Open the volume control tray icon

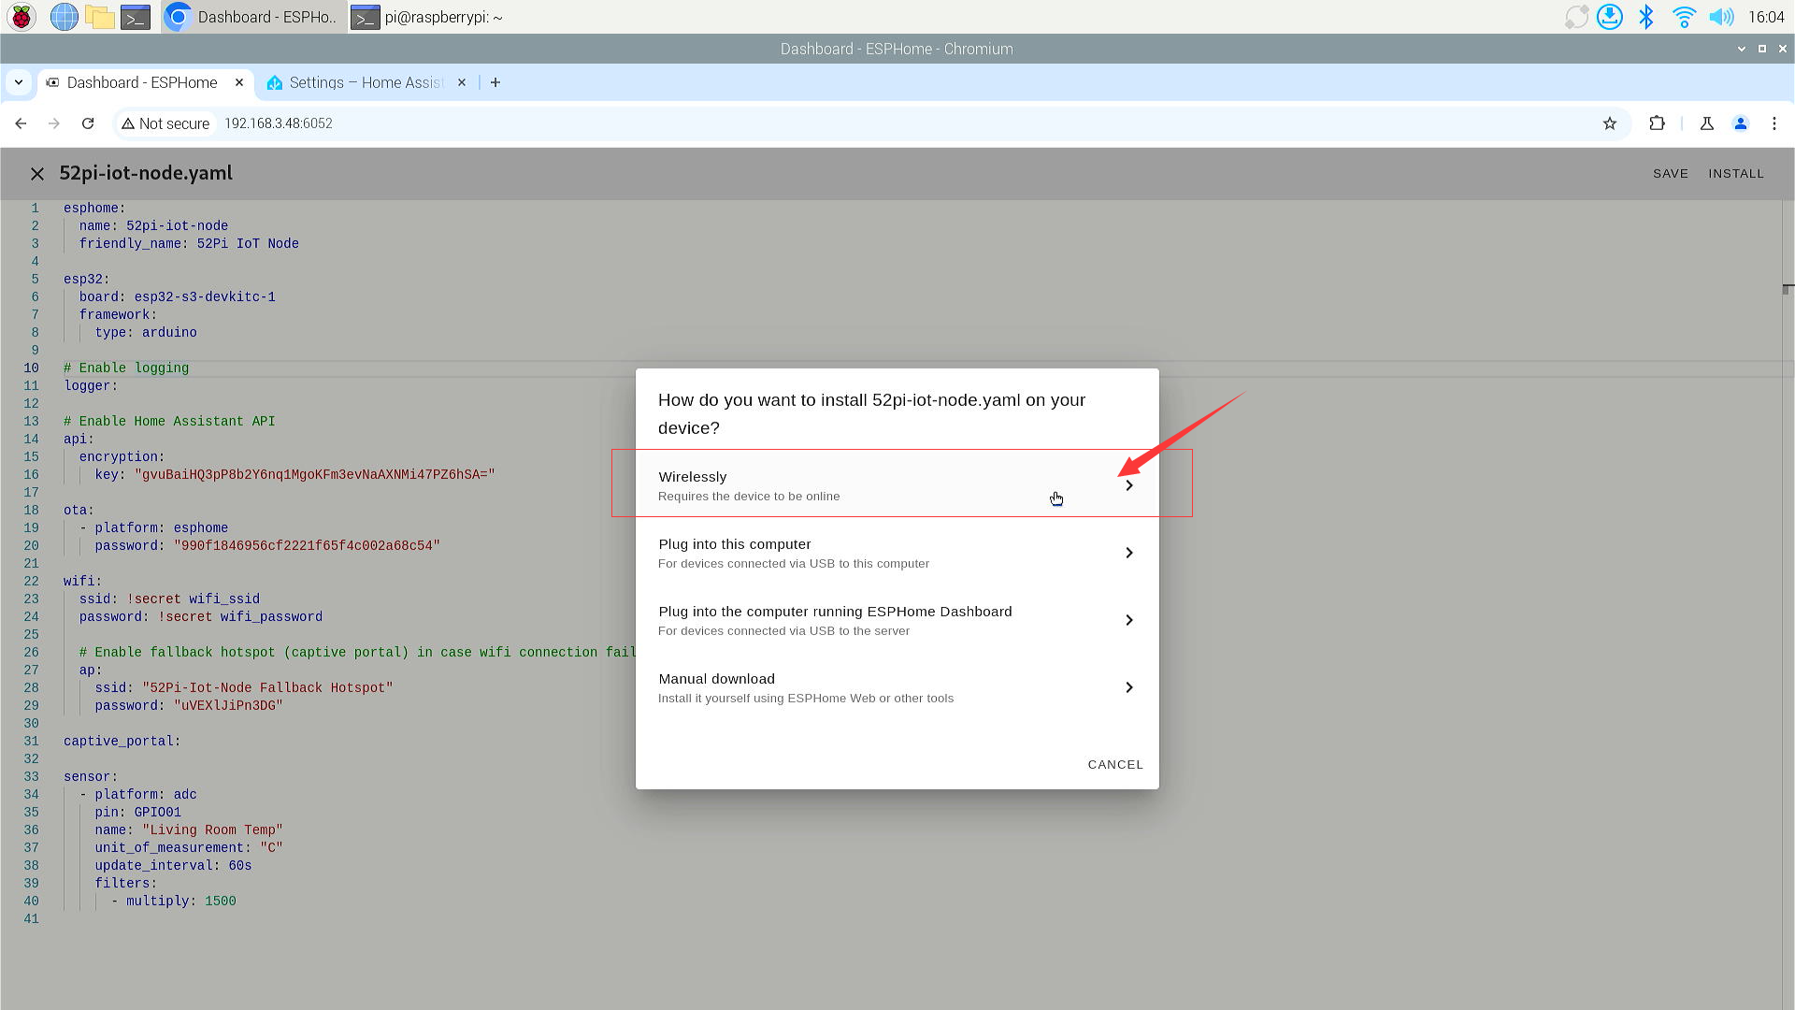1720,17
